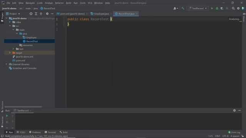Screen dimensions: 246x138
Task: Click the Build project hammer icon
Action: [183, 8]
